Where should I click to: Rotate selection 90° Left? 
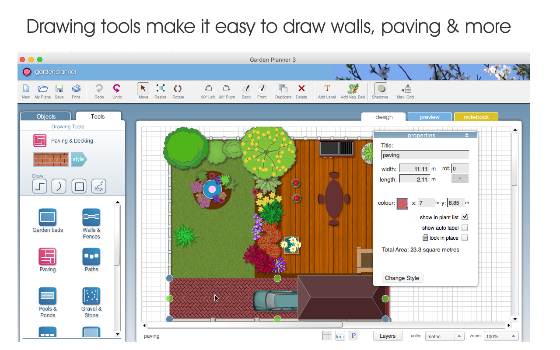pyautogui.click(x=208, y=89)
